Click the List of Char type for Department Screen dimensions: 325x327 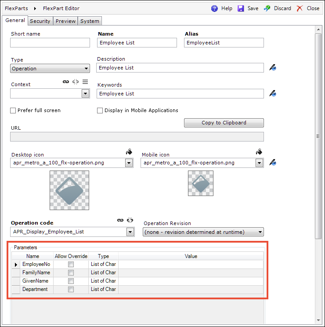pos(103,289)
